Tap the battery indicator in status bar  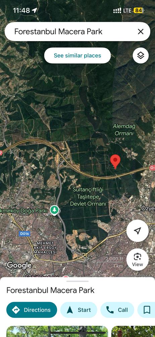pyautogui.click(x=139, y=10)
